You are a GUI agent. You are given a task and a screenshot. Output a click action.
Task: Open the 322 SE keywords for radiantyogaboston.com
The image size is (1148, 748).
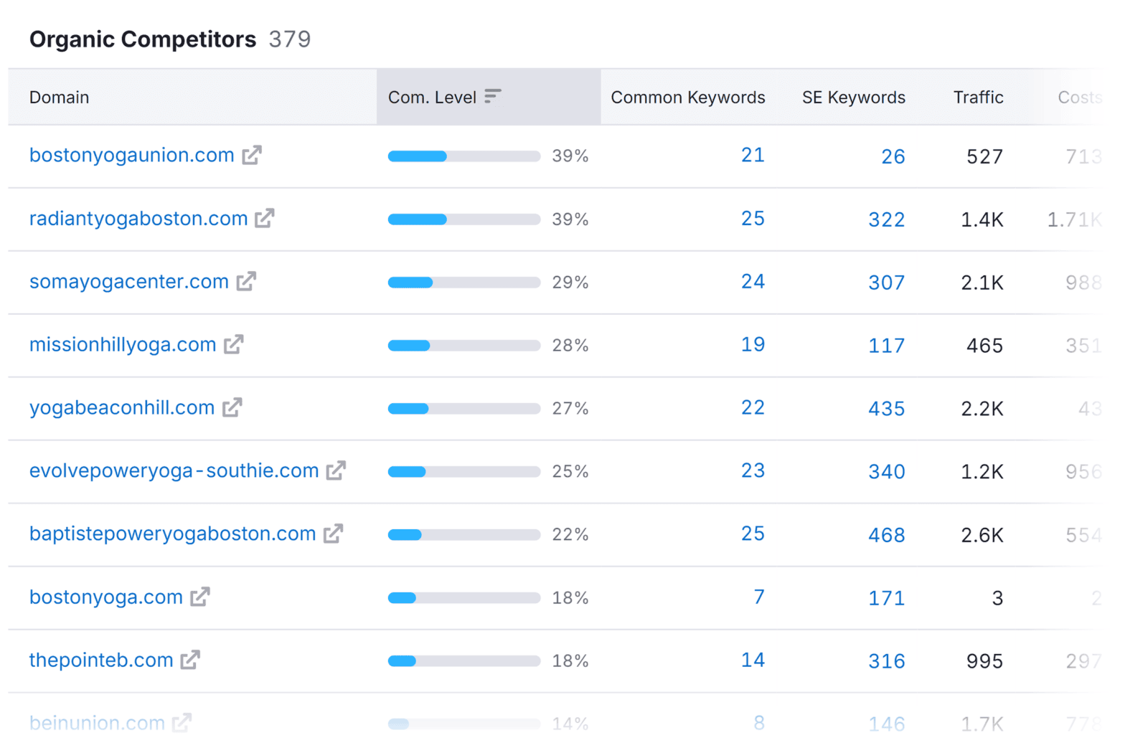click(886, 219)
